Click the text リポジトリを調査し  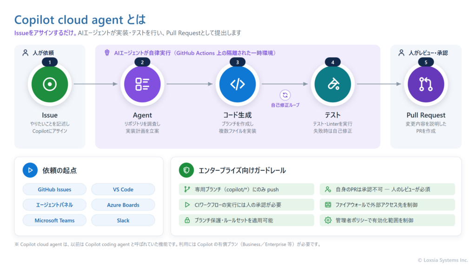point(142,124)
